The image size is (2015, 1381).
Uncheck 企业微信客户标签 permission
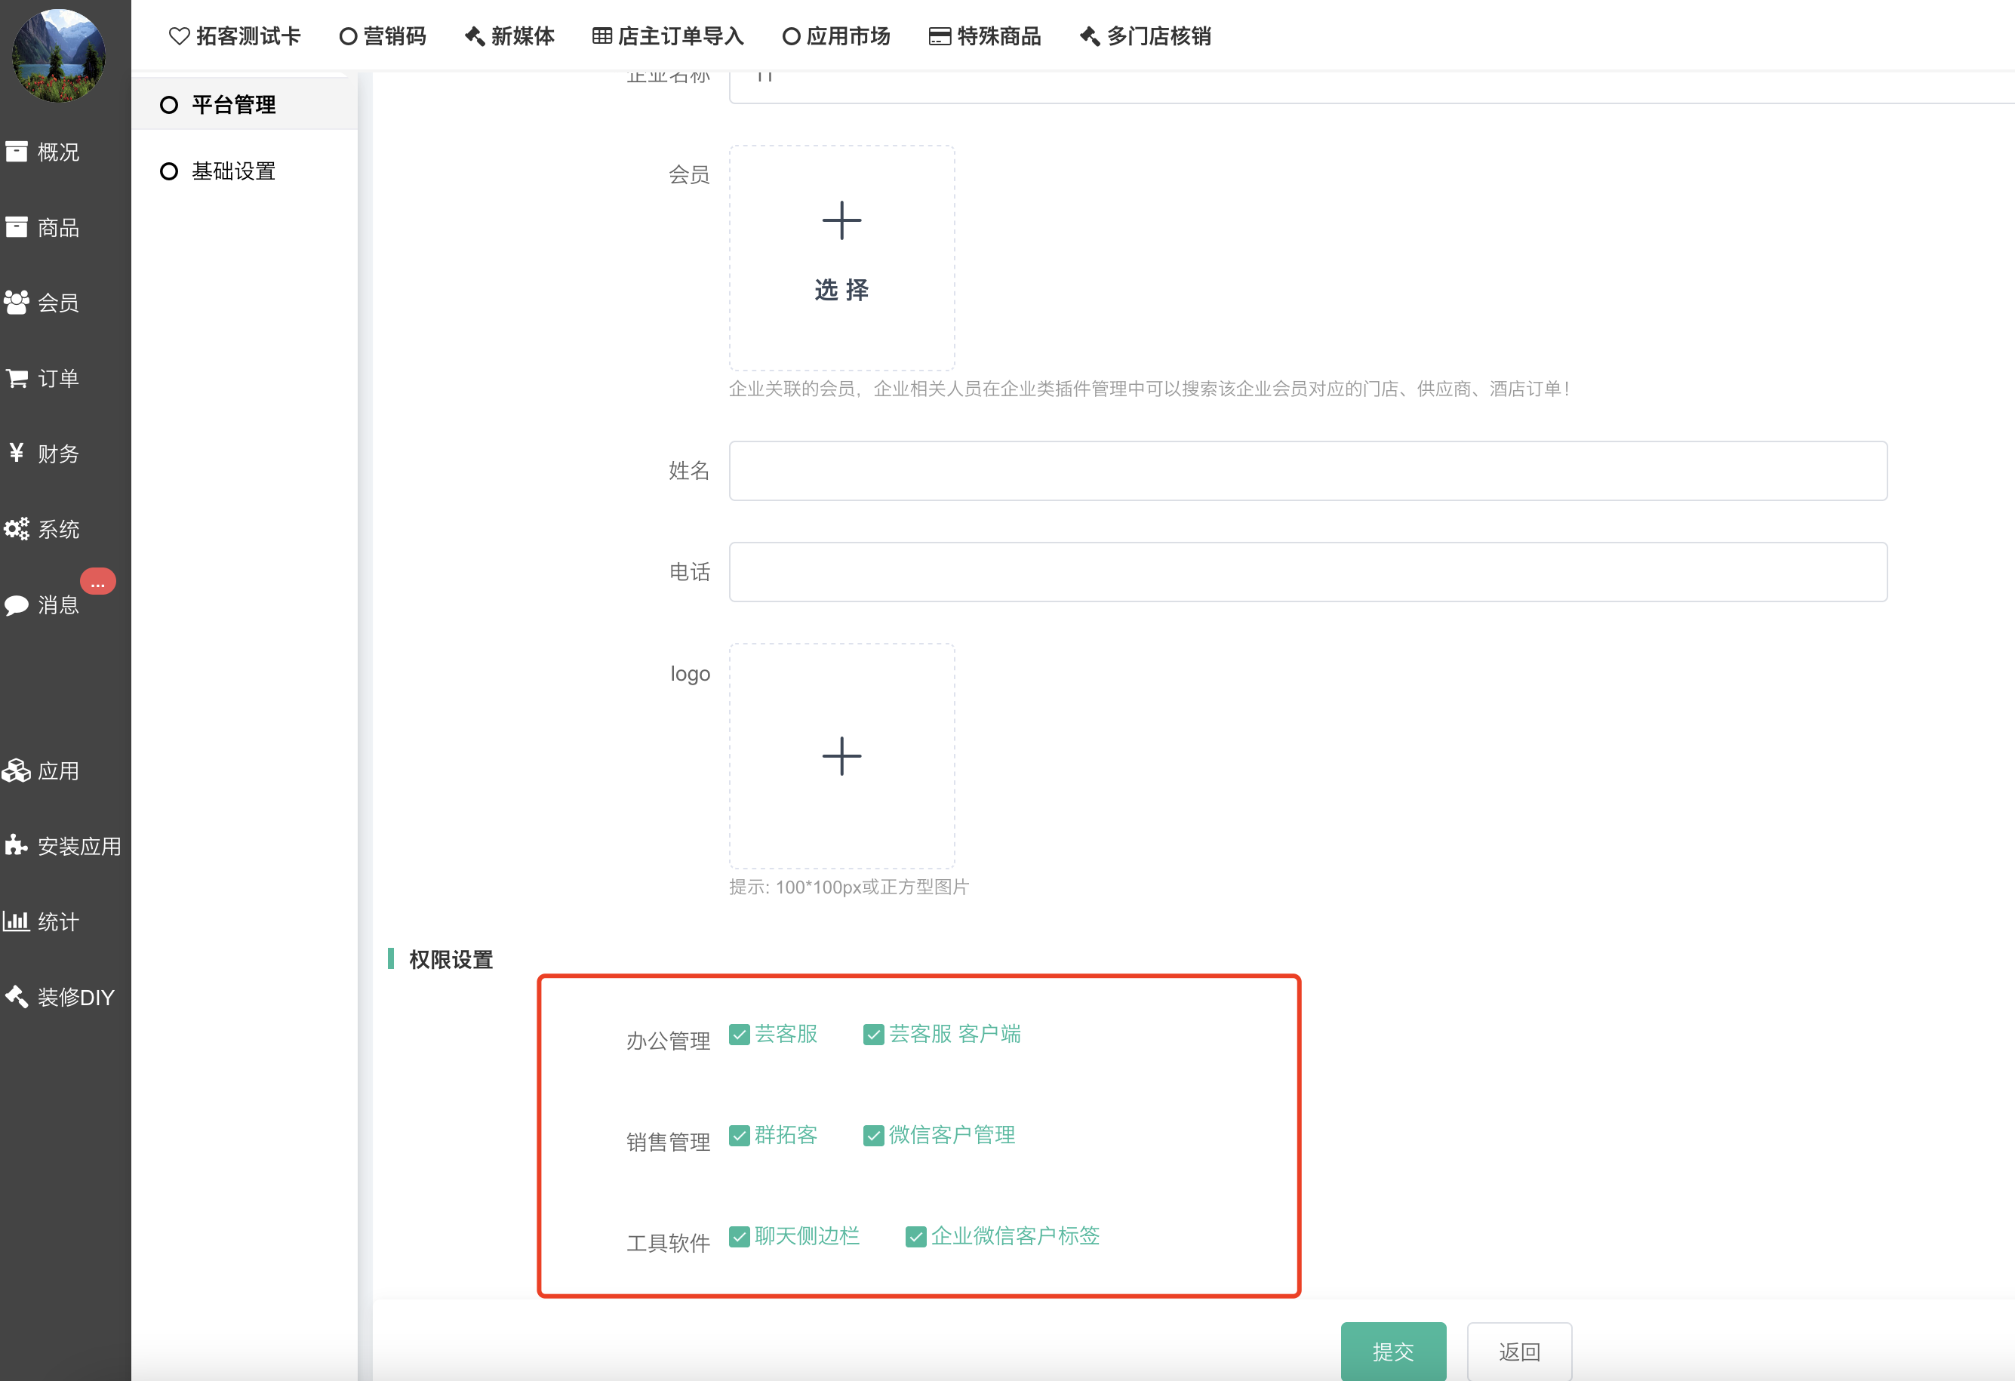coord(915,1236)
